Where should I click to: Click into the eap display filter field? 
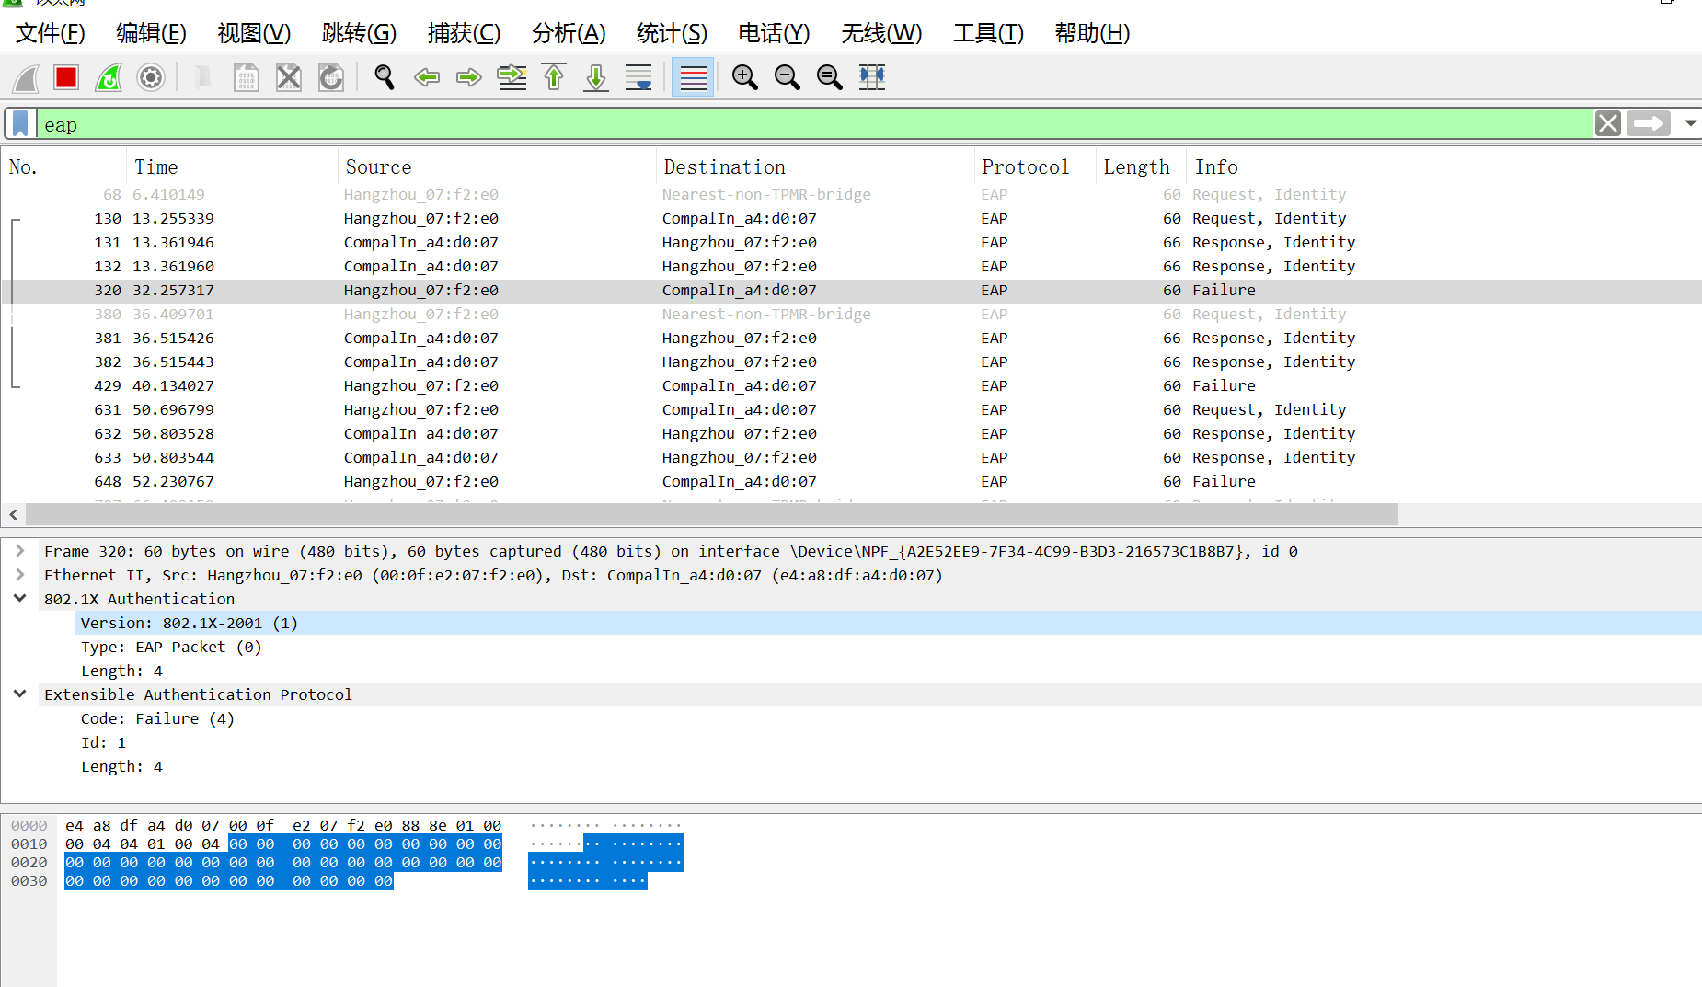(x=814, y=124)
